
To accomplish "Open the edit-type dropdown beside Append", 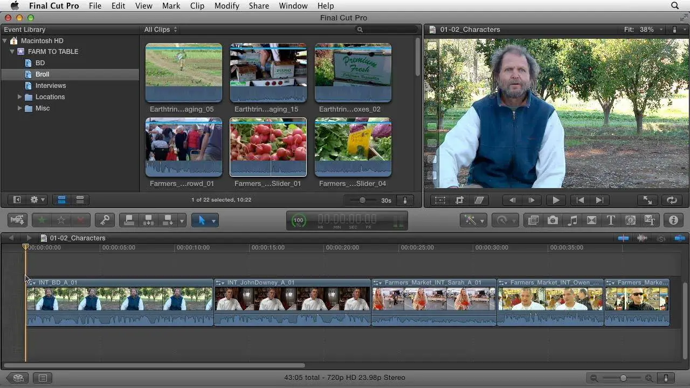I will pyautogui.click(x=182, y=221).
